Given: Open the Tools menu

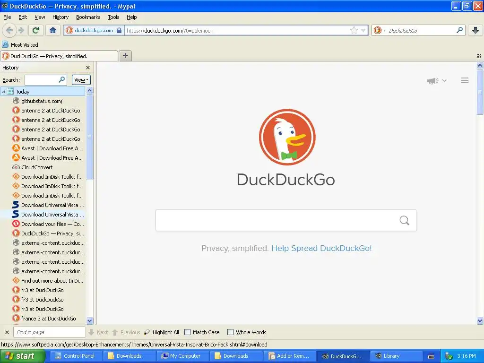Looking at the screenshot, I should click(x=113, y=17).
